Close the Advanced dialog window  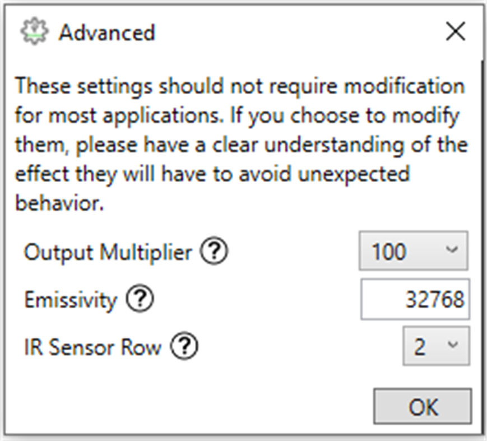point(456,32)
